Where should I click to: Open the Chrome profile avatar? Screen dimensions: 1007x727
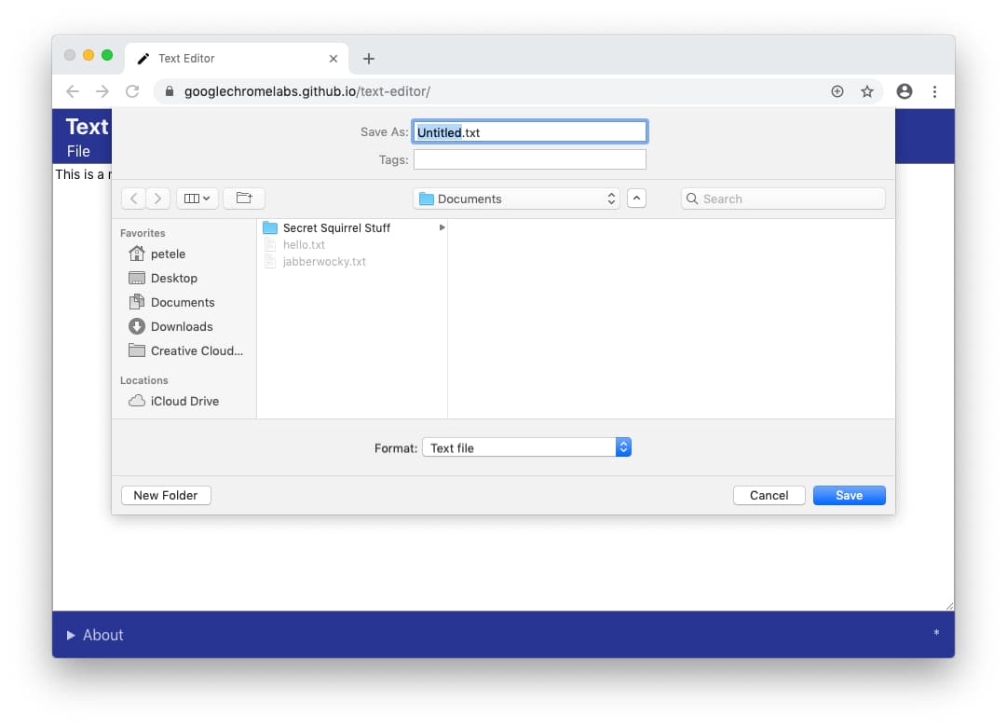tap(904, 91)
